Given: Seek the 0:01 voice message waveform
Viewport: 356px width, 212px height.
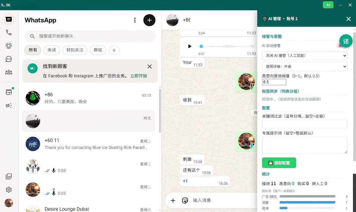Looking at the screenshot, I should (227, 46).
